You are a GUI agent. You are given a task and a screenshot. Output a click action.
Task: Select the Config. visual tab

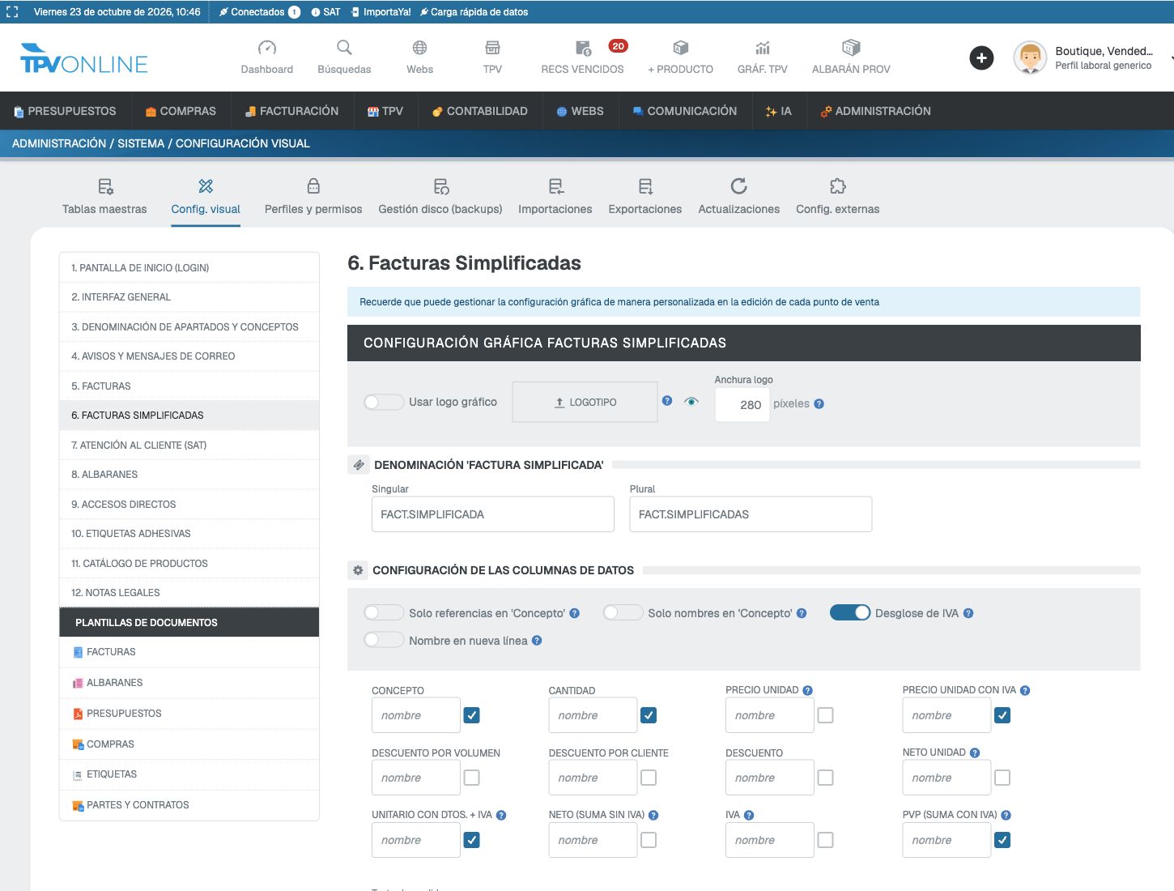206,197
